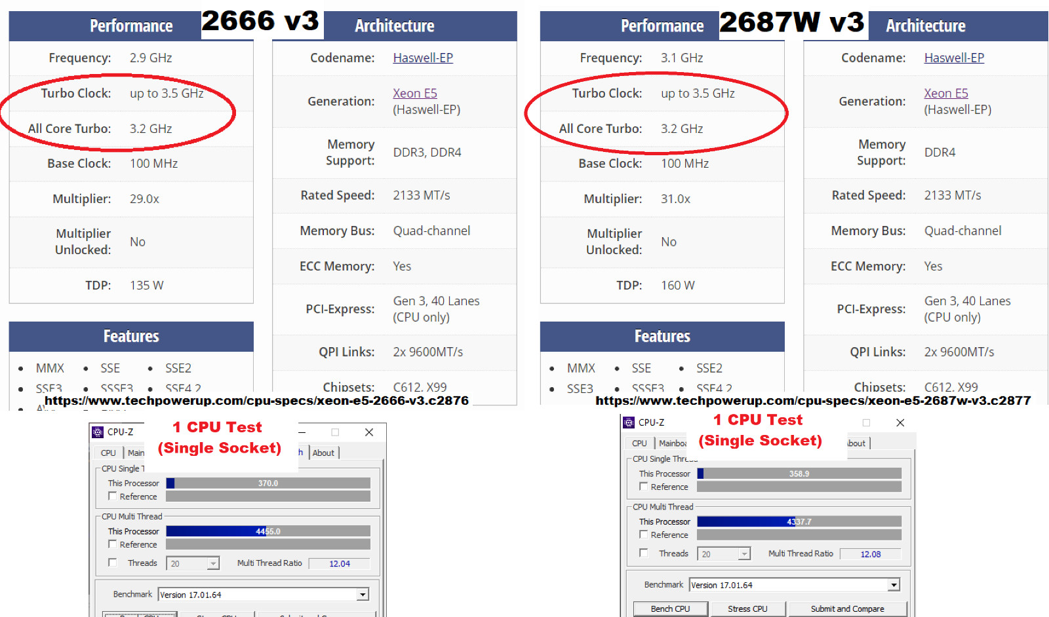Start the Stress CPU test
This screenshot has height=617, width=1049.
[747, 609]
